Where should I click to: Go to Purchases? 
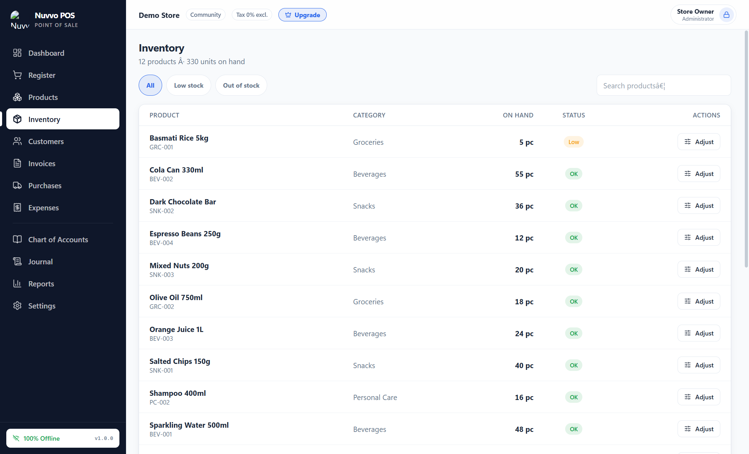[x=63, y=185]
